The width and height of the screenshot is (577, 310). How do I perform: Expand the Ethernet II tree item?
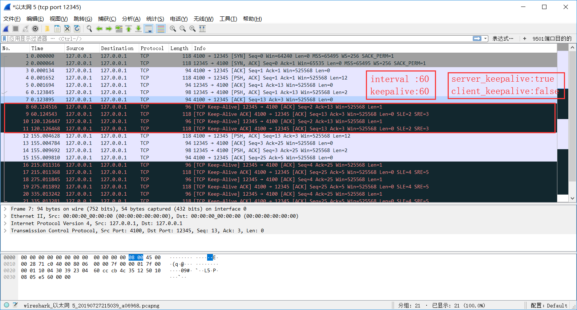(x=5, y=216)
